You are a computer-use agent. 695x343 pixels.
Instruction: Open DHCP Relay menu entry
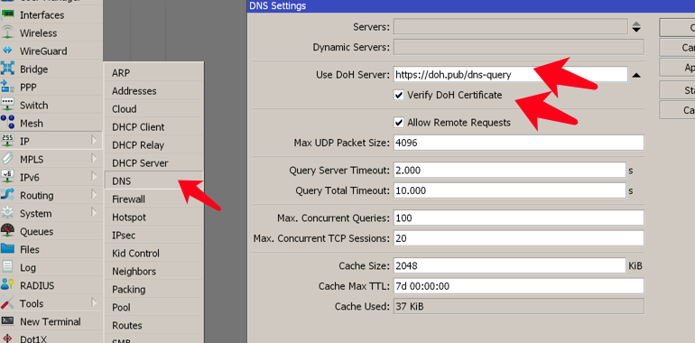(x=153, y=145)
